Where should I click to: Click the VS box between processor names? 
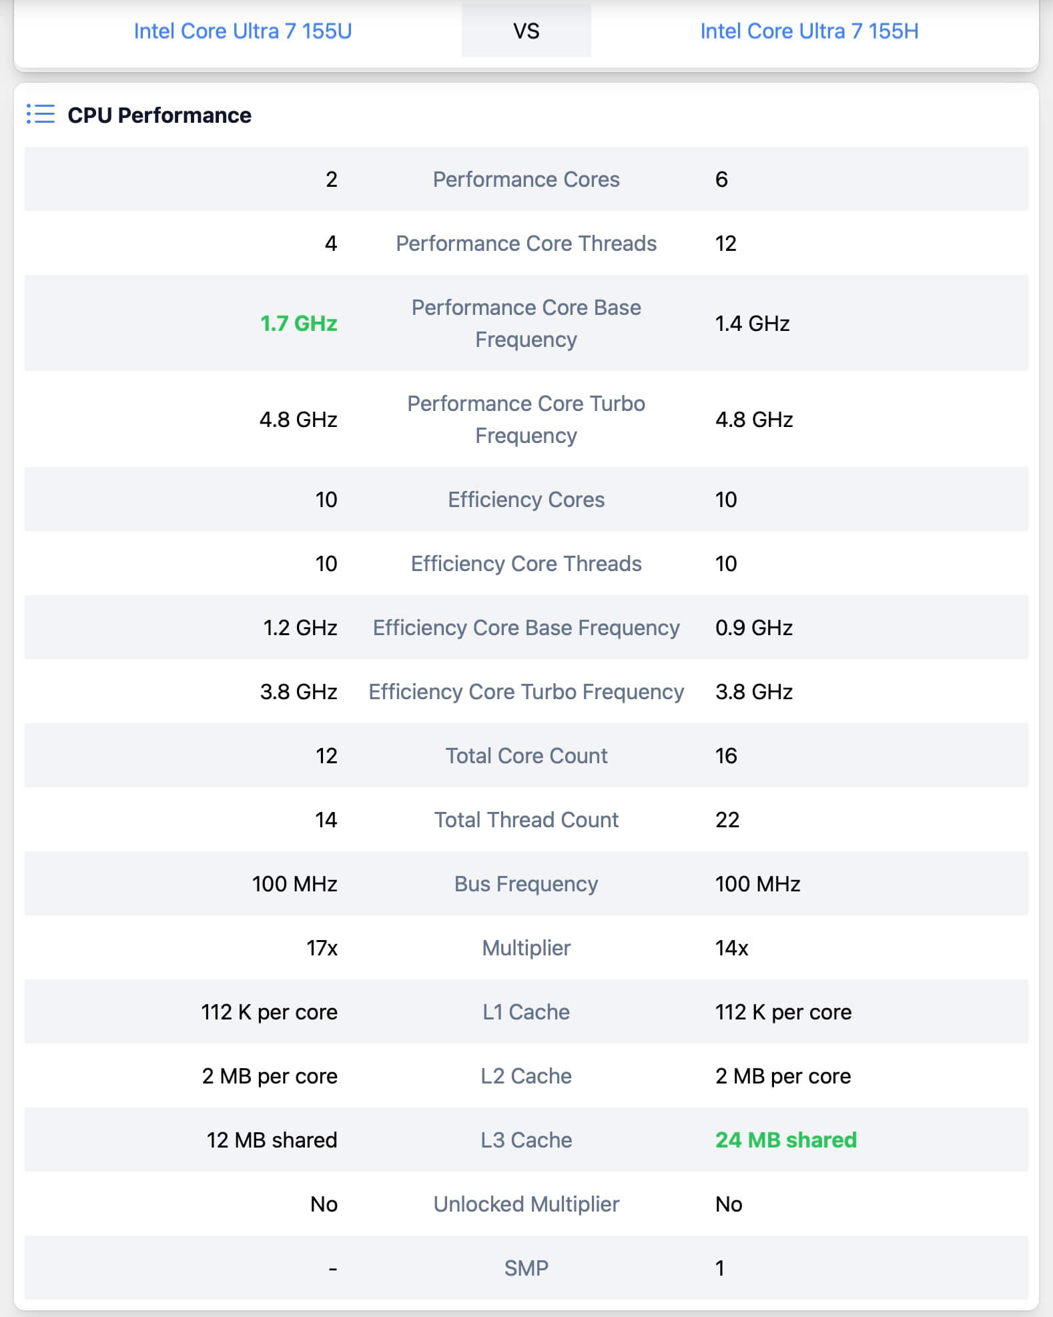526,31
